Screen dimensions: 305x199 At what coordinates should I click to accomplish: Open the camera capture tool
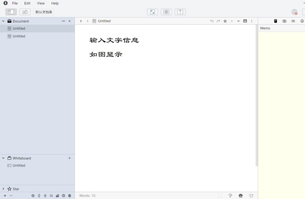click(284, 21)
